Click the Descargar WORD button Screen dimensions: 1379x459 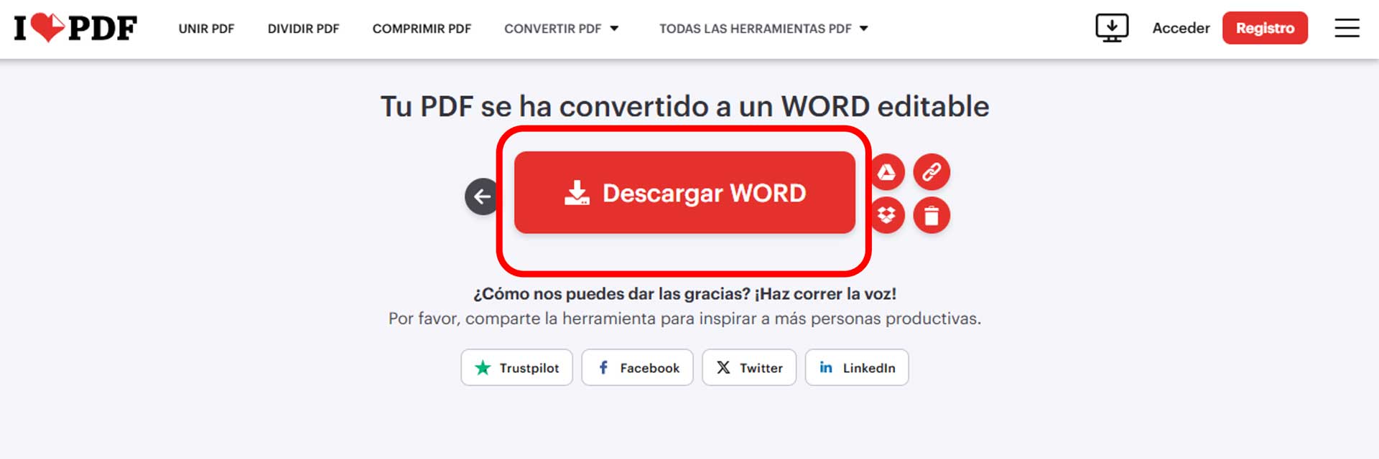coord(684,192)
